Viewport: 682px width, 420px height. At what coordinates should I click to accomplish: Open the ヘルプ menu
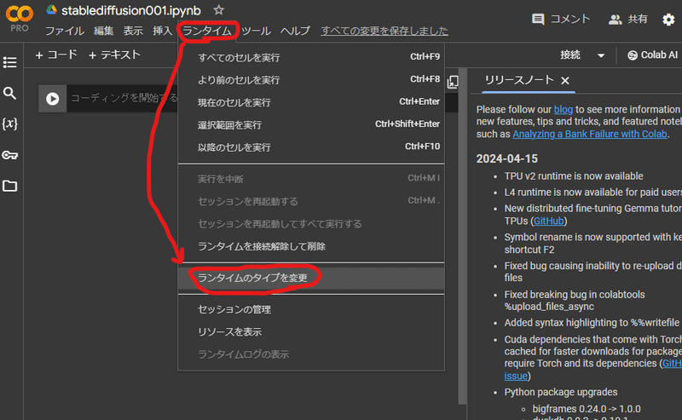(x=295, y=31)
